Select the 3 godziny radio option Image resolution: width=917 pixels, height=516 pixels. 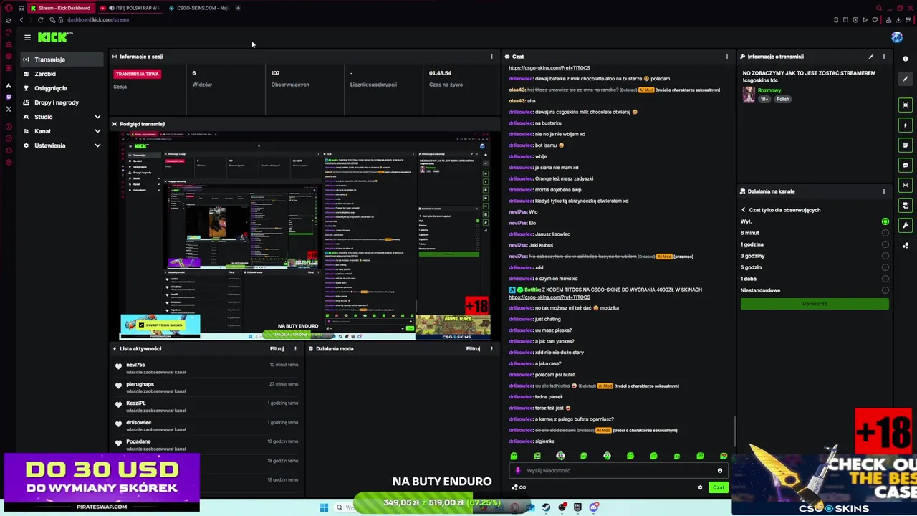coord(885,256)
